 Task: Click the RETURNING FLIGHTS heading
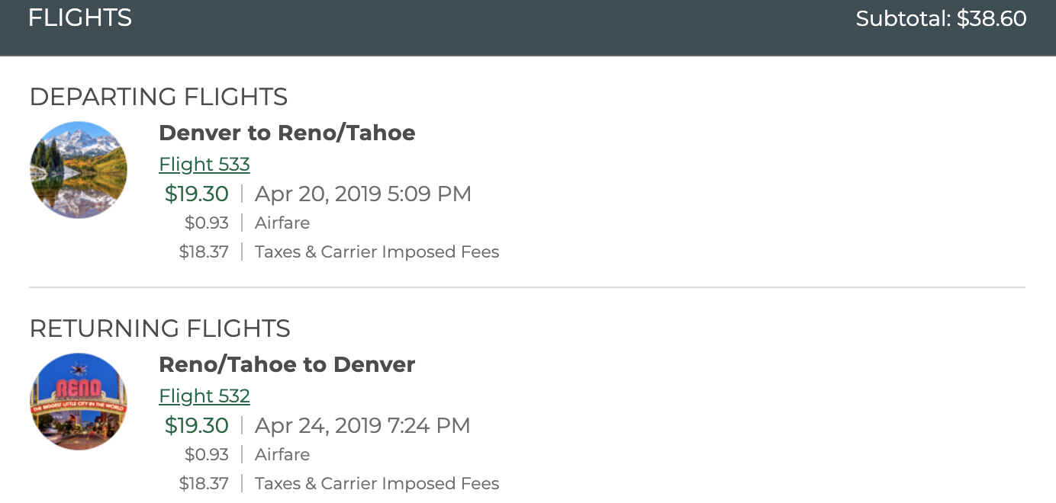point(159,328)
